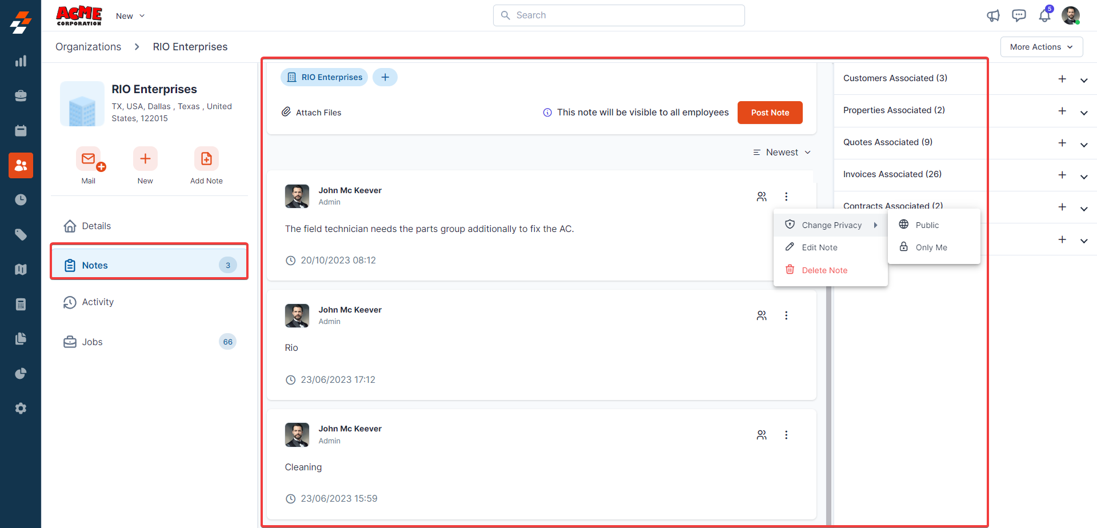Click the people icon on the Cleaning note
Image resolution: width=1097 pixels, height=528 pixels.
[762, 435]
